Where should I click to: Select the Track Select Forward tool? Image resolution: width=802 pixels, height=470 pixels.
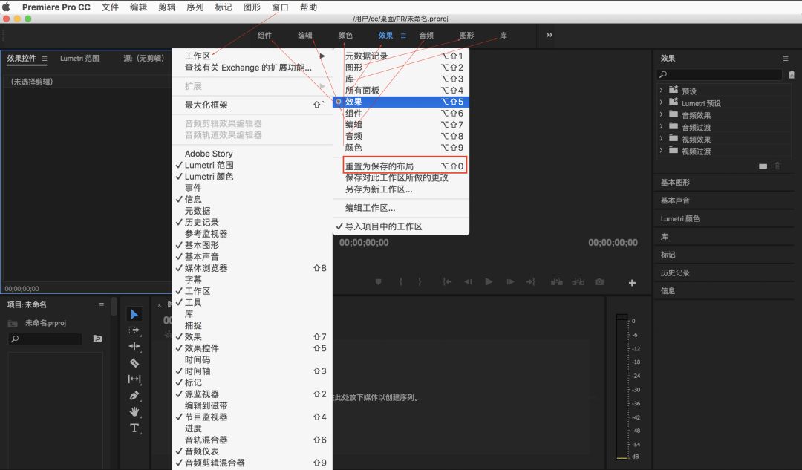click(134, 330)
